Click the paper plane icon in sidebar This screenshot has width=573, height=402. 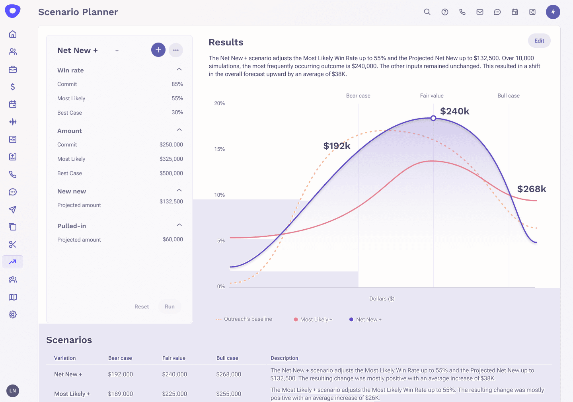click(13, 209)
